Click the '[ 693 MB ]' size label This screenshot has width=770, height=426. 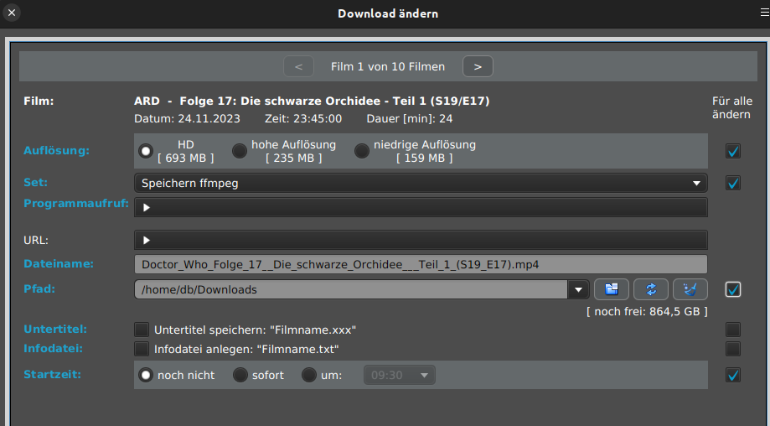(x=186, y=158)
